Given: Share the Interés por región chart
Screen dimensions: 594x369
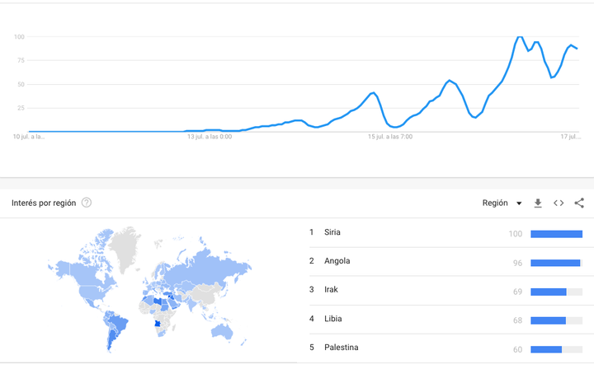Looking at the screenshot, I should [579, 203].
